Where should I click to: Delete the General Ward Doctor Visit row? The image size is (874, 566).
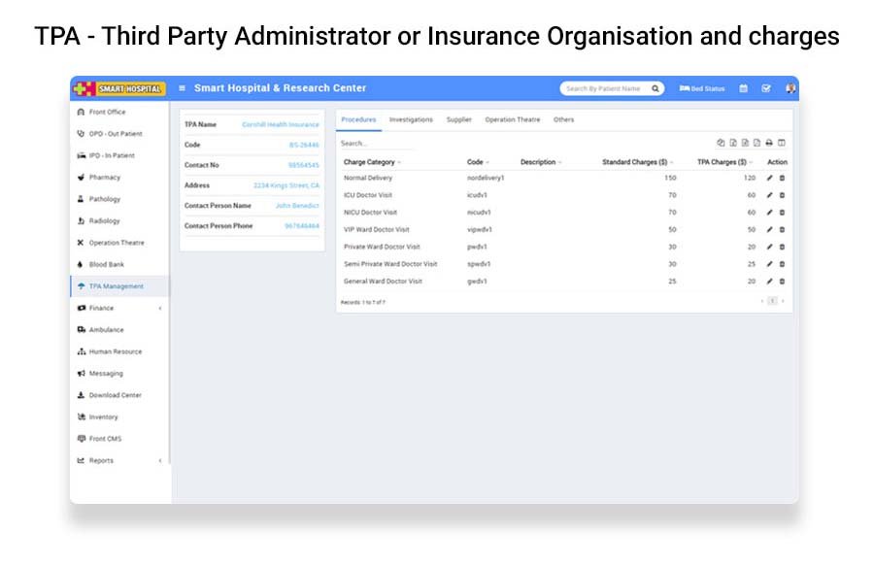[783, 282]
